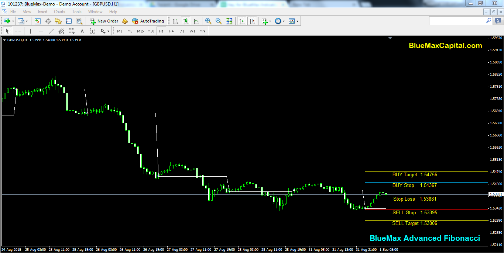Click the search magnifier icon
The width and height of the screenshot is (504, 253).
(x=489, y=21)
